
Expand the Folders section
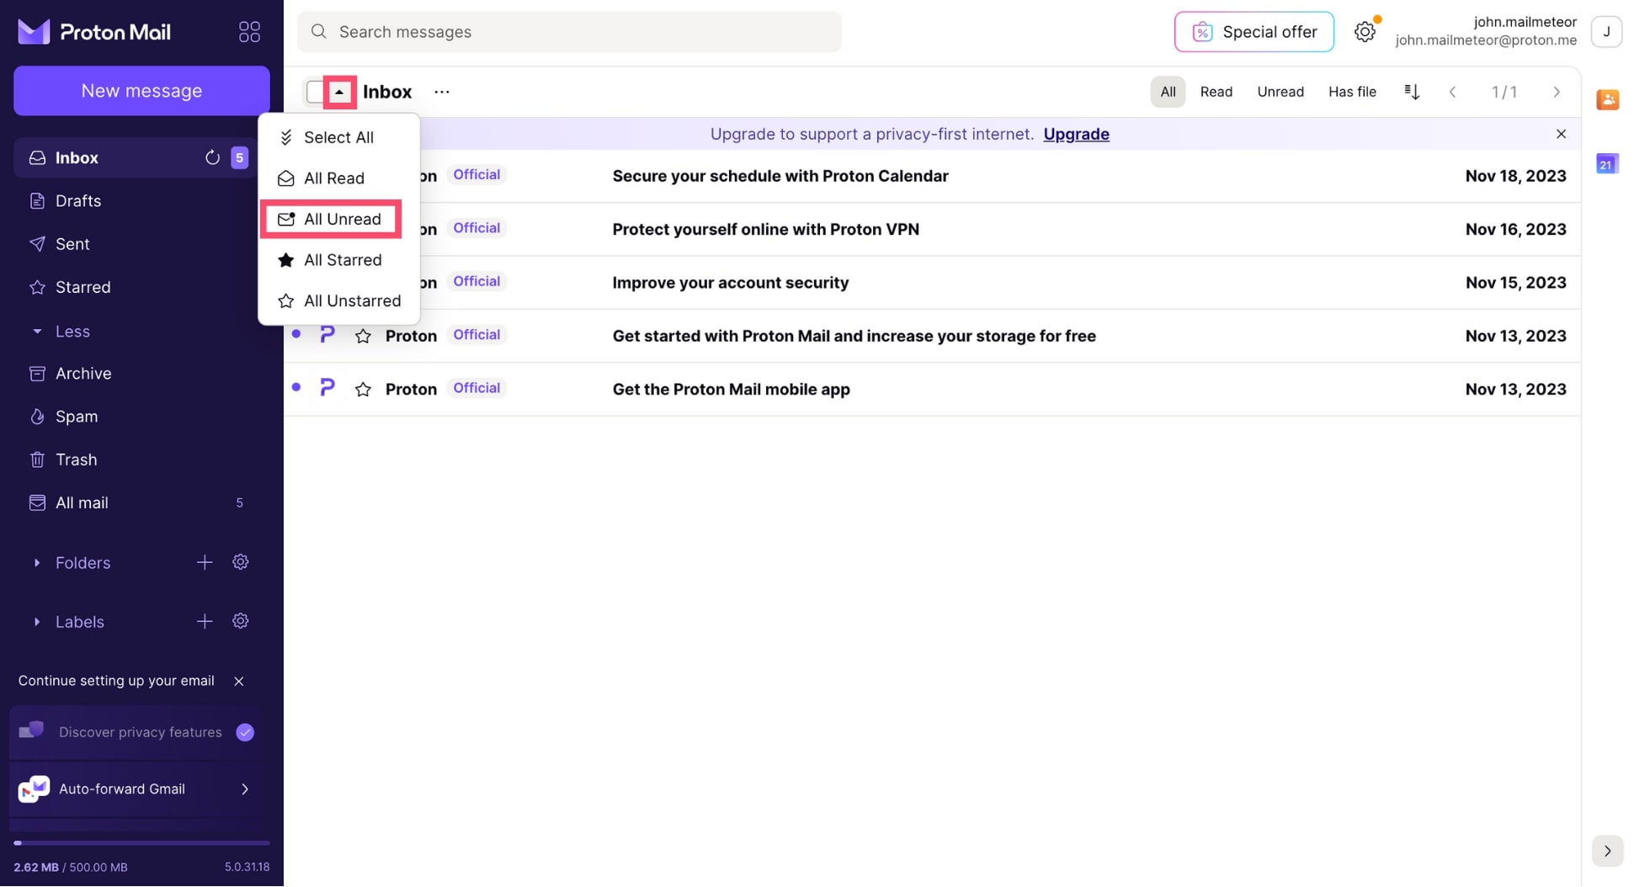(37, 562)
